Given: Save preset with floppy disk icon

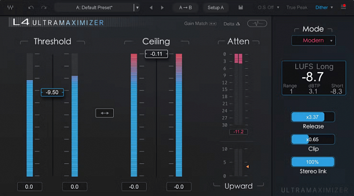Looking at the screenshot, I should coord(241,8).
